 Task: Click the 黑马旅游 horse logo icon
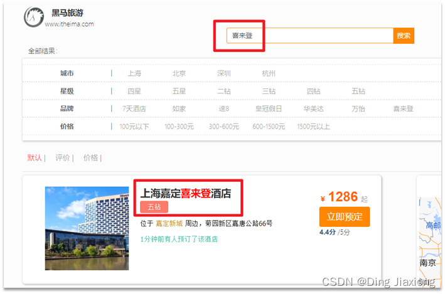click(34, 17)
